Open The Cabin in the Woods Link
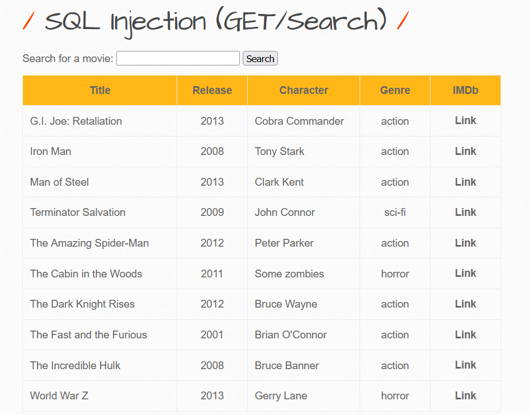 (465, 273)
